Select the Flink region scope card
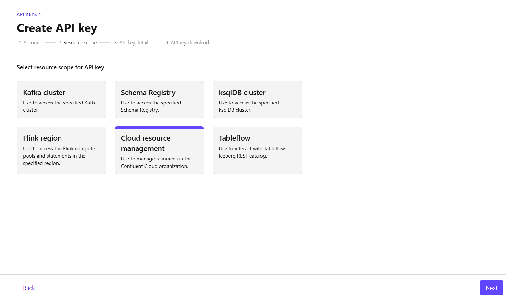The image size is (506, 296). 61,150
